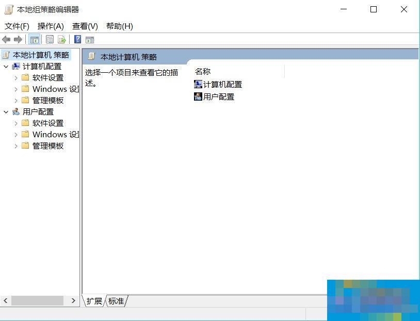Click the Back arrow toolbar icon
The width and height of the screenshot is (420, 321).
[6, 40]
